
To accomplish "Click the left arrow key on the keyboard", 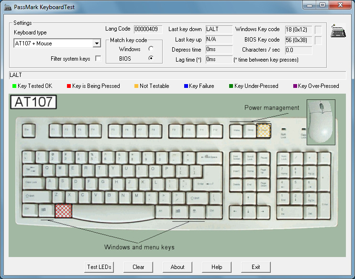I will [236, 212].
